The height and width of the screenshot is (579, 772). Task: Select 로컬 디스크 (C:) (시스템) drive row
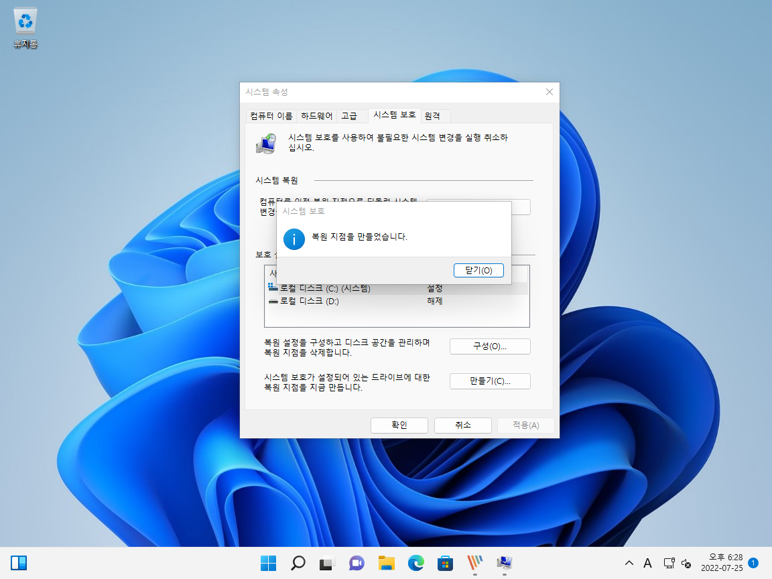click(x=397, y=289)
